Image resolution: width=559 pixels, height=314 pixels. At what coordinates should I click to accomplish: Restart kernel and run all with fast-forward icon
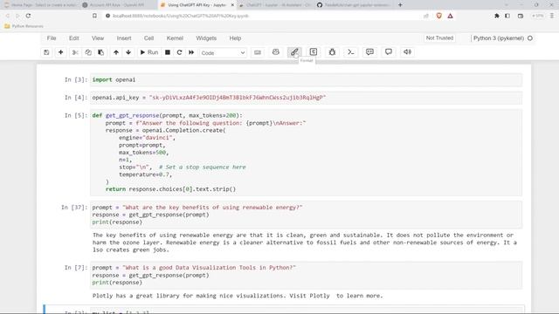coord(191,52)
